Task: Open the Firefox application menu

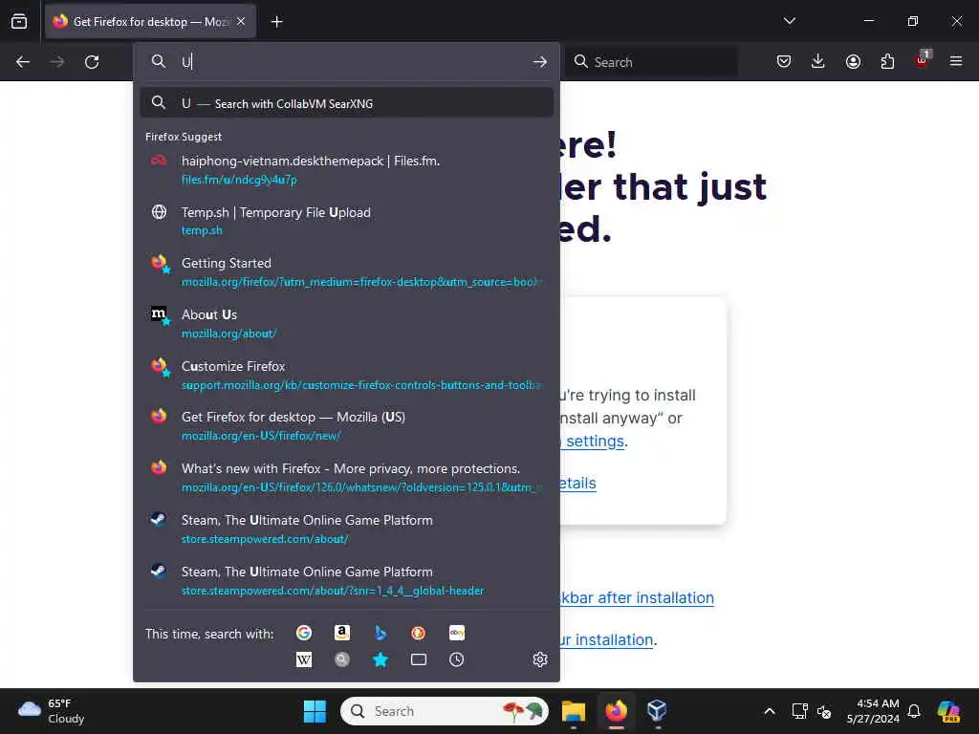Action: click(956, 61)
